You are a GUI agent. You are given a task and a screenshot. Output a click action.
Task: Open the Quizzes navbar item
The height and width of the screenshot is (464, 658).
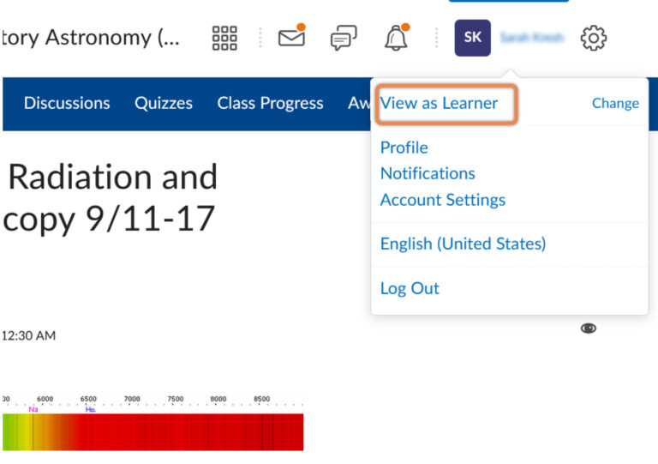164,103
